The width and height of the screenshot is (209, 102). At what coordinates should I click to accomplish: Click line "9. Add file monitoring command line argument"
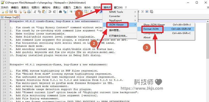[x=54, y=95]
